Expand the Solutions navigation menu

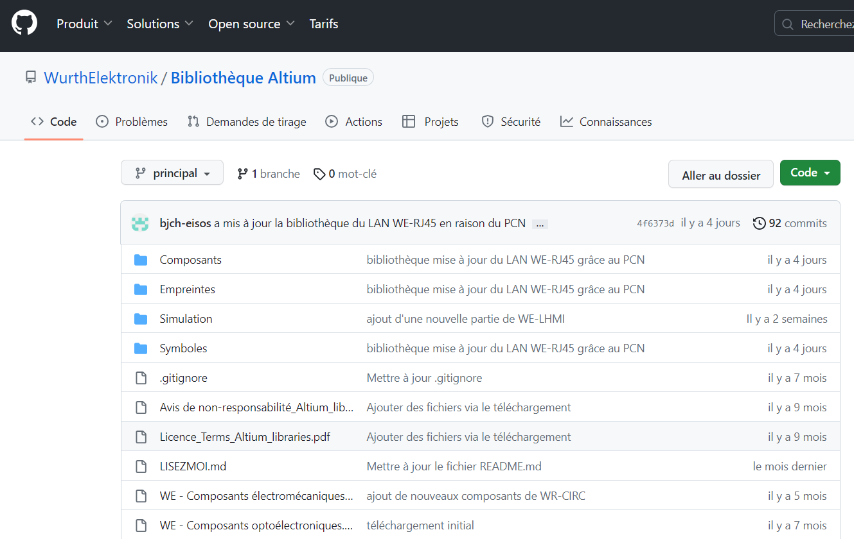pyautogui.click(x=160, y=24)
